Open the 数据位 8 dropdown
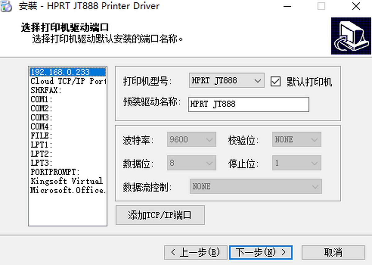372x265 pixels. point(192,163)
